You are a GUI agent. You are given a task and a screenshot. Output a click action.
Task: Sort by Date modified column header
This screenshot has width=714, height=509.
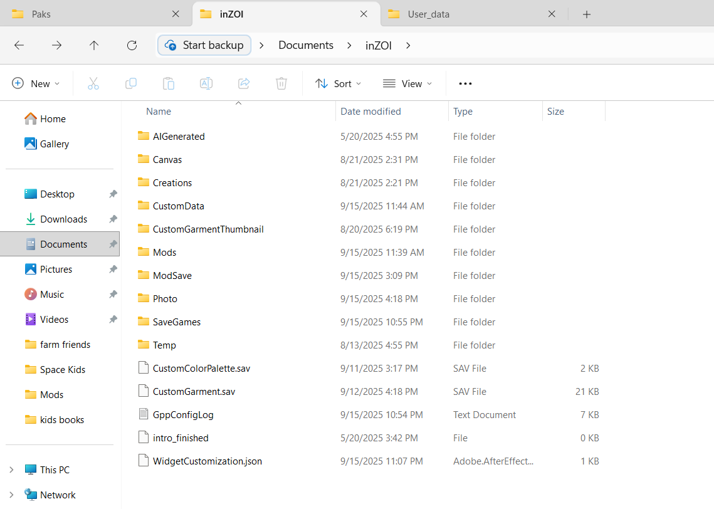tap(370, 112)
